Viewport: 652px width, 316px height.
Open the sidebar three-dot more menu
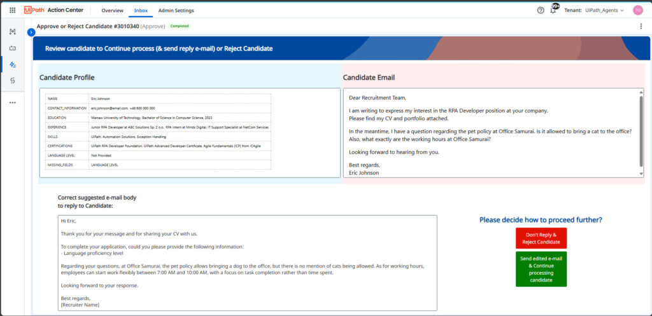coord(13,102)
